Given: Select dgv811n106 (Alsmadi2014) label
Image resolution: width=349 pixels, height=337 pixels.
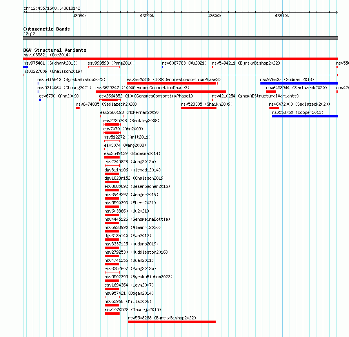Looking at the screenshot, I should (x=133, y=170).
